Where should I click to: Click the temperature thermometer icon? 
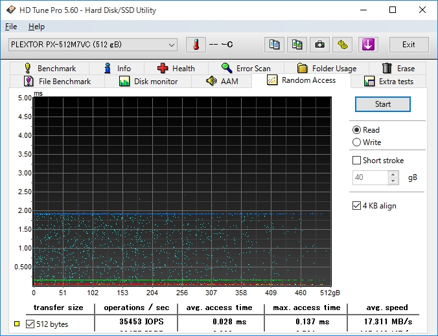[195, 45]
